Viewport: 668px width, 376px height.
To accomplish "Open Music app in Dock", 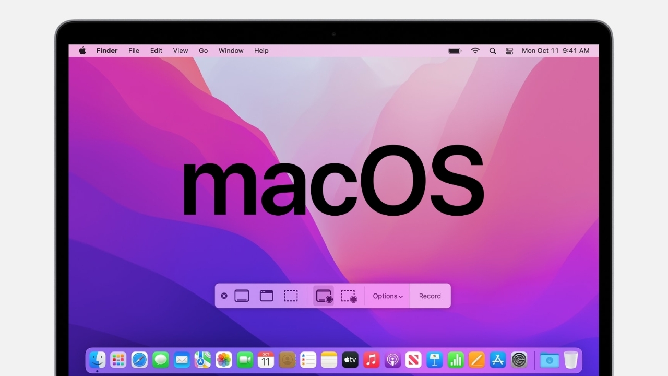I will tap(371, 360).
